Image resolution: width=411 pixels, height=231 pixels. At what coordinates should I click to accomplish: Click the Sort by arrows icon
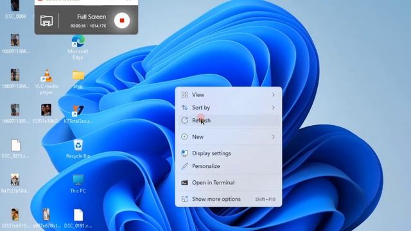pos(184,108)
